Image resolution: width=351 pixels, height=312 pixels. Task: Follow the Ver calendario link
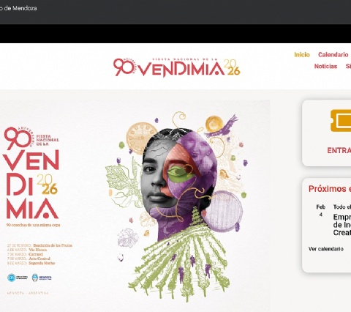(325, 249)
